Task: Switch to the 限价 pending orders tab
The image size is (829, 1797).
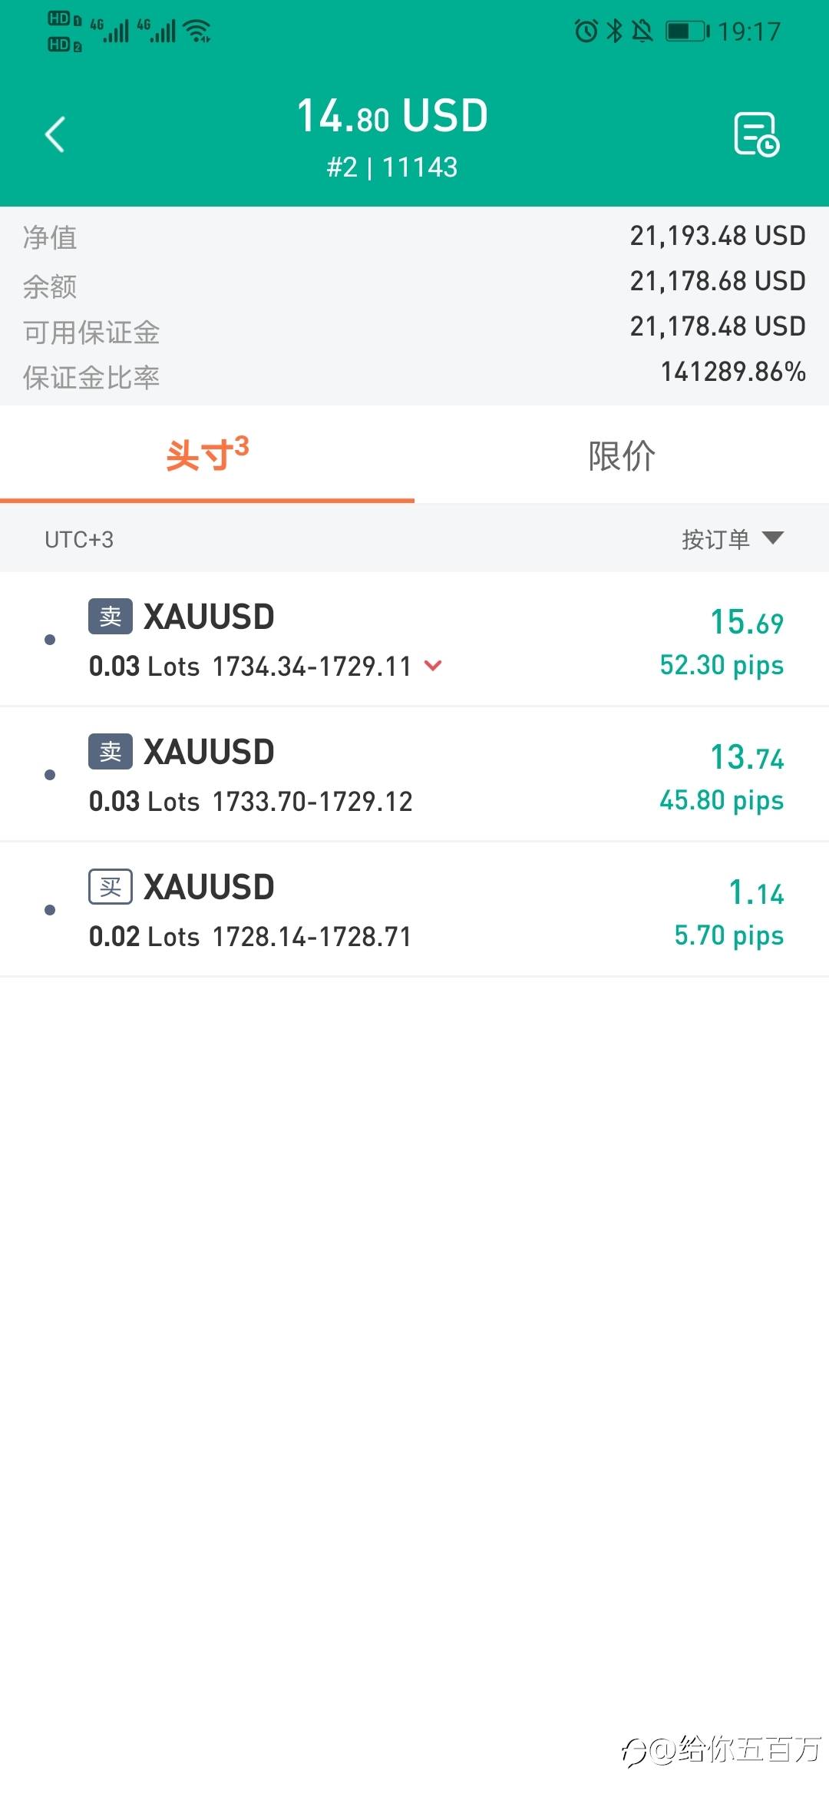Action: [622, 455]
